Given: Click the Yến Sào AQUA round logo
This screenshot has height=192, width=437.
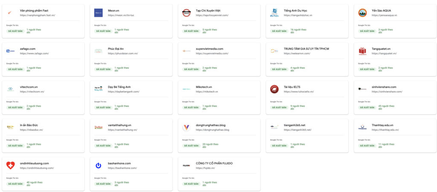Looking at the screenshot, I should (x=362, y=13).
